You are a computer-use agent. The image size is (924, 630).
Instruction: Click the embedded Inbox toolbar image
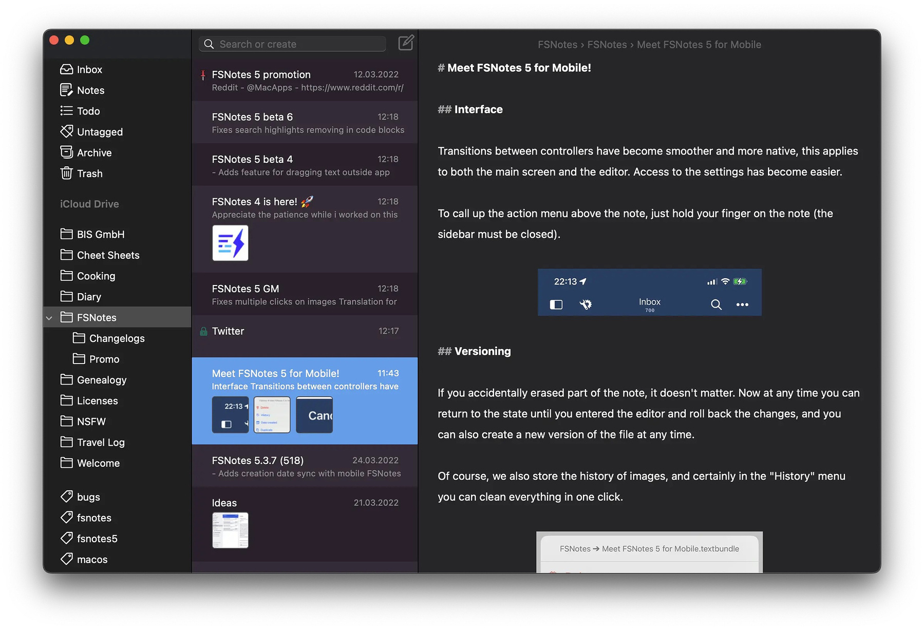[x=649, y=292]
